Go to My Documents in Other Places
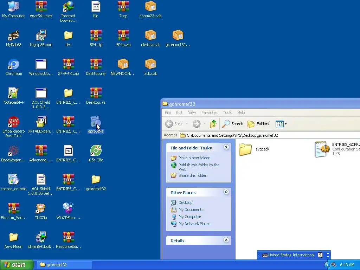360x270 pixels. 191,210
